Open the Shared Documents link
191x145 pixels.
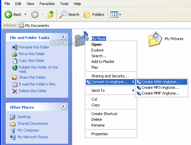pos(33,123)
